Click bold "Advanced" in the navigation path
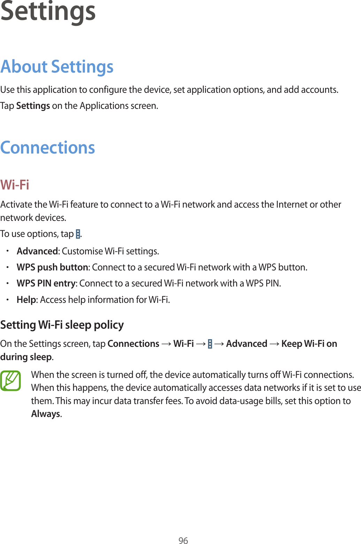 click(247, 344)
